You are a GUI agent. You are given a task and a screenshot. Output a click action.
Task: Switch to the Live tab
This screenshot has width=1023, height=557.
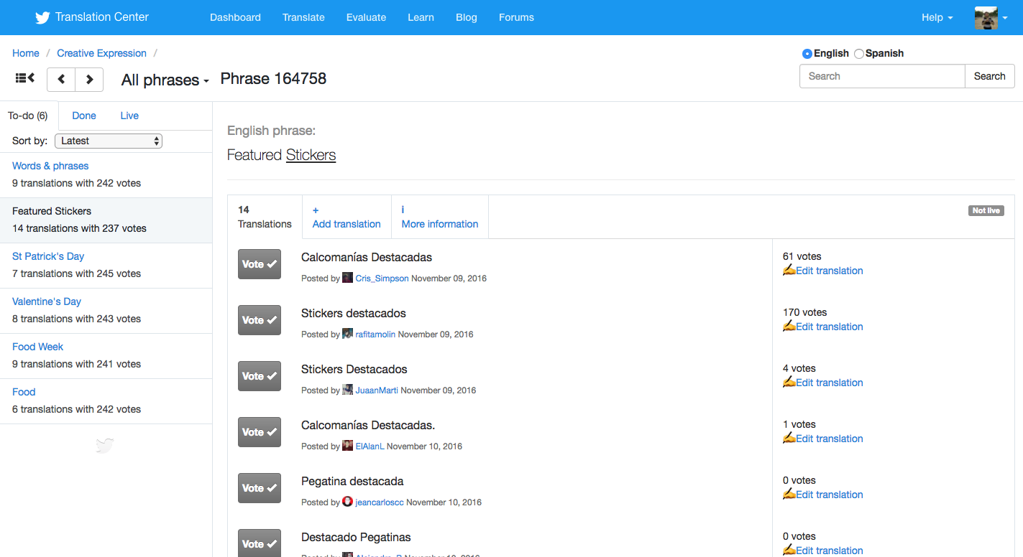tap(129, 116)
